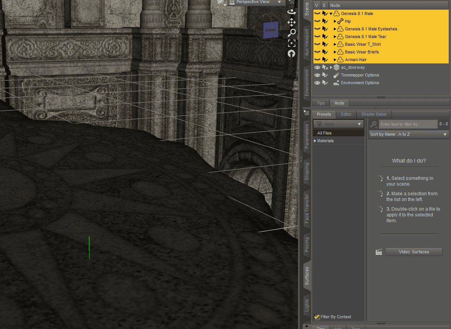Show the Armani Hair node visibility
451x329 pixels.
[317, 60]
